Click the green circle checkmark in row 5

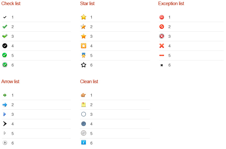[x=5, y=55]
